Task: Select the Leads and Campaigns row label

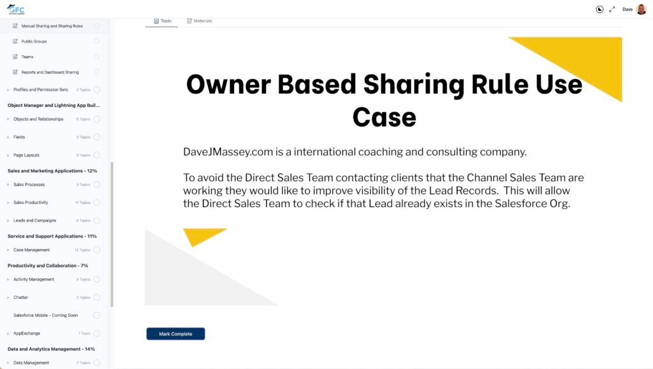Action: pyautogui.click(x=34, y=221)
